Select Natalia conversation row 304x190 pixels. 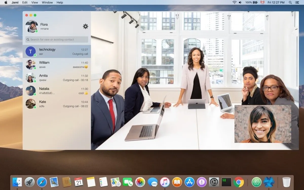pos(57,91)
